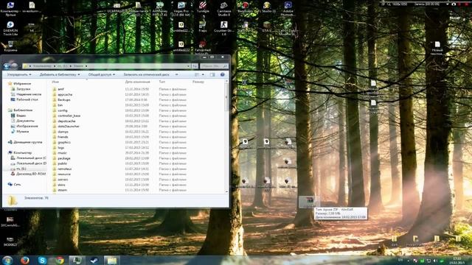Select the skins folder
Image resolution: width=472 pixels, height=265 pixels.
tap(61, 185)
